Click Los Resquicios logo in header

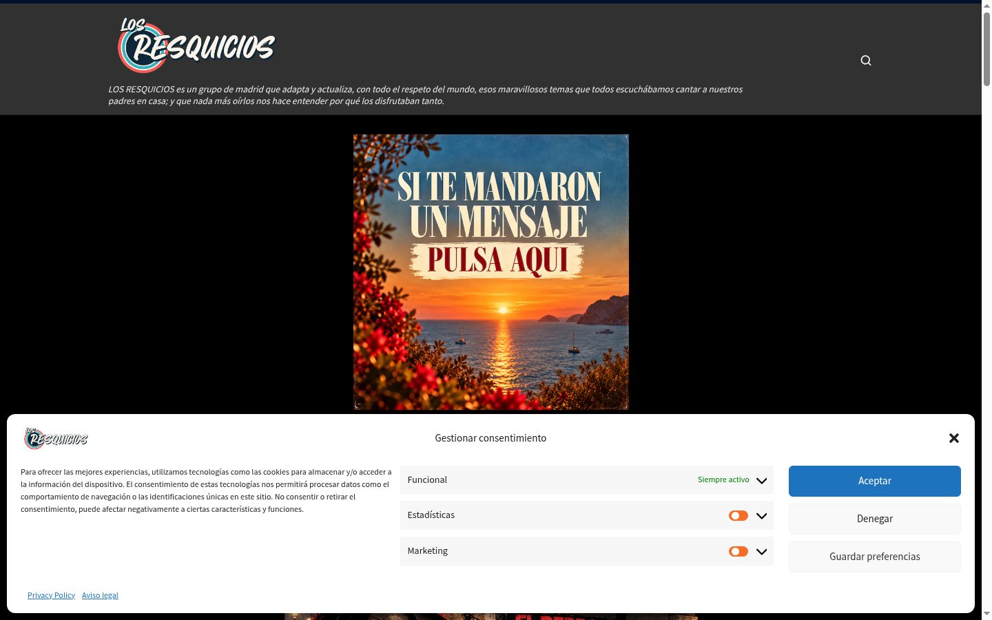coord(196,45)
